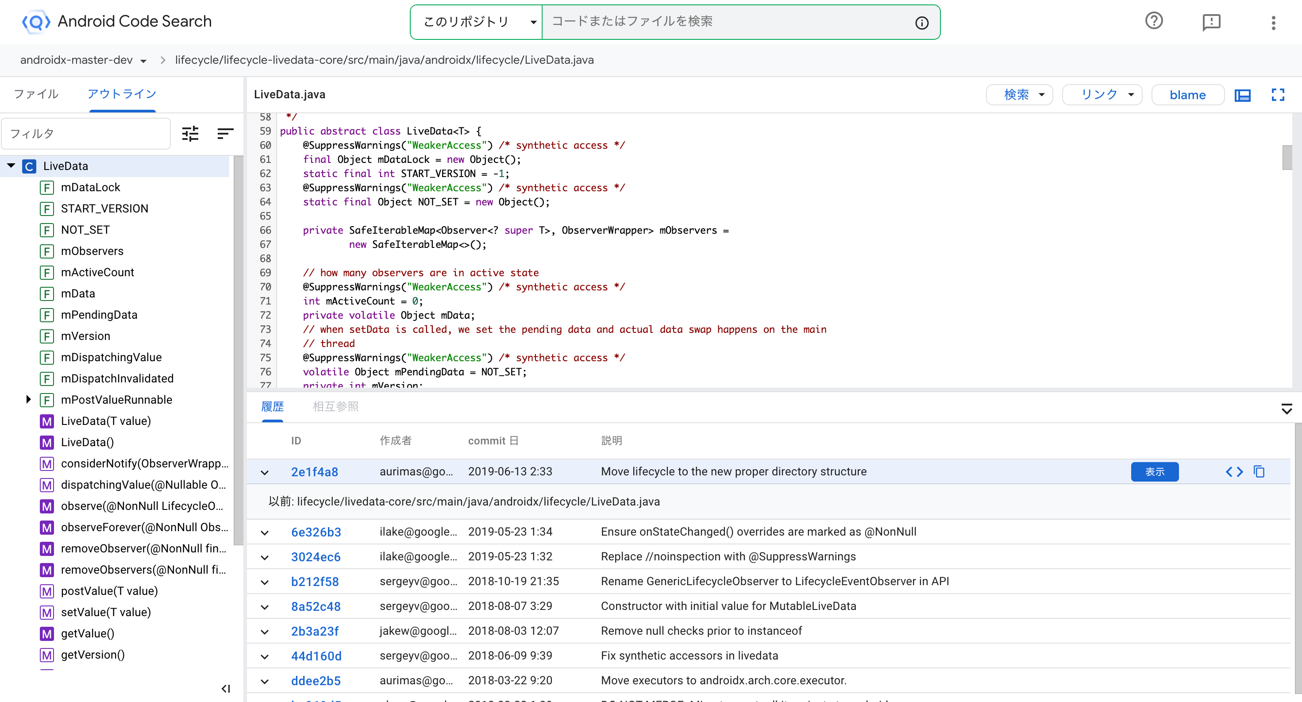Click the code view vertical scrollbar
Screen dimensions: 1302x702
pyautogui.click(x=1287, y=158)
